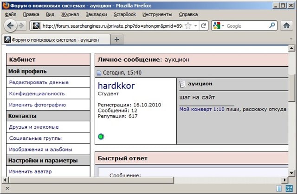Click the Сообщений: 12 text
Screen dimensions: 297x194
[117, 111]
